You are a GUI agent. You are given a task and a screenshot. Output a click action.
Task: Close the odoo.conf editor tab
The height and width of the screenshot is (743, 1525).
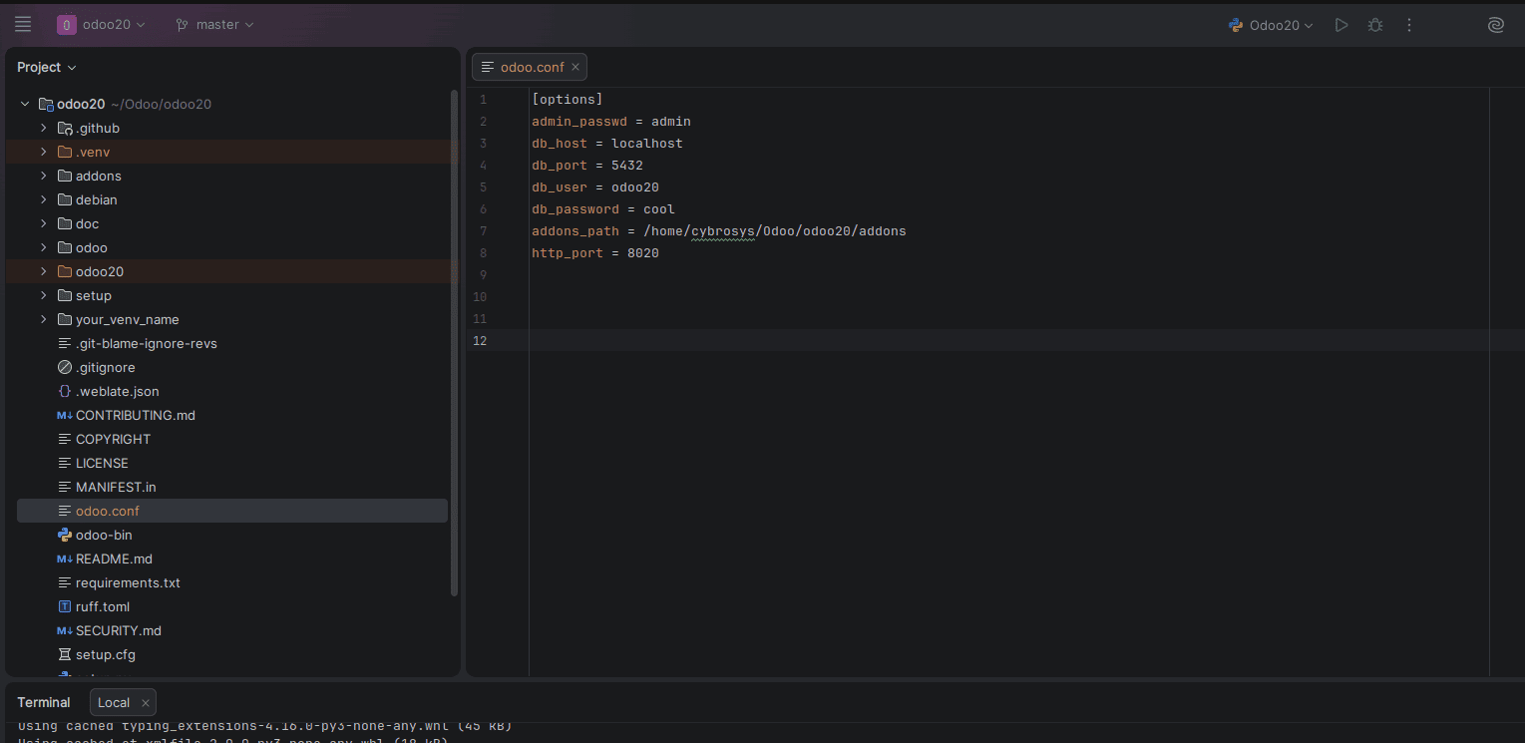575,67
